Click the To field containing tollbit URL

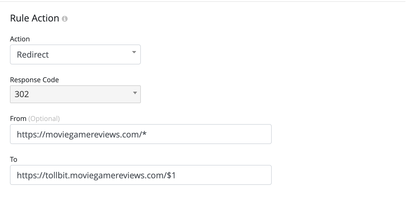click(141, 175)
